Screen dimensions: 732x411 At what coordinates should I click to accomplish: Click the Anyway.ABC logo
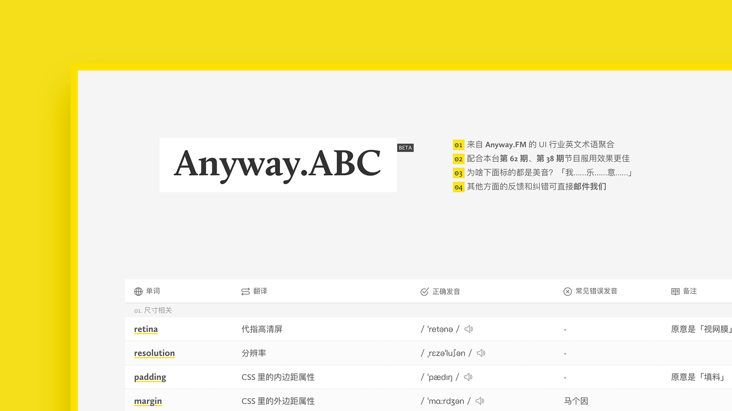(x=278, y=165)
